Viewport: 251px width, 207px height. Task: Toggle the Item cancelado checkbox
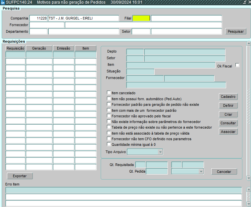click(109, 93)
